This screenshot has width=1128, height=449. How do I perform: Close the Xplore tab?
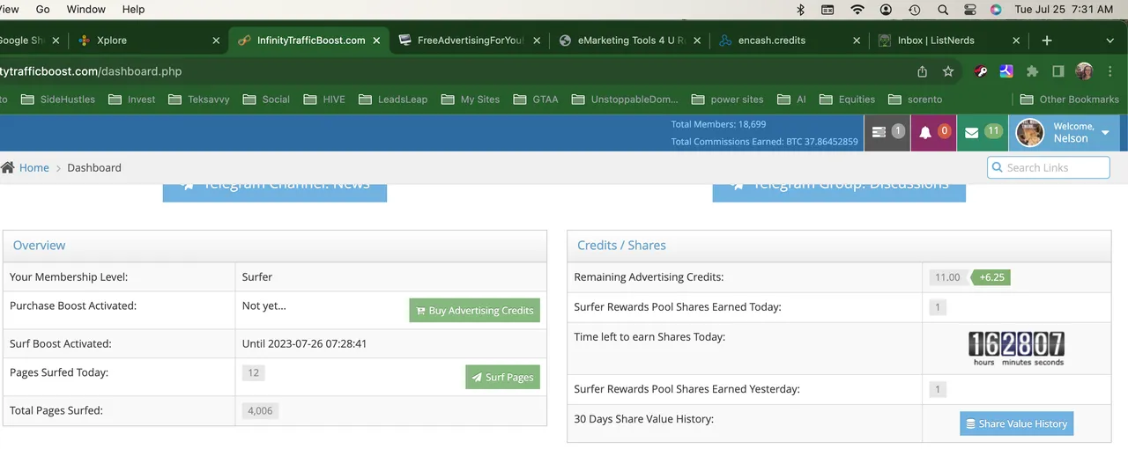[x=216, y=40]
